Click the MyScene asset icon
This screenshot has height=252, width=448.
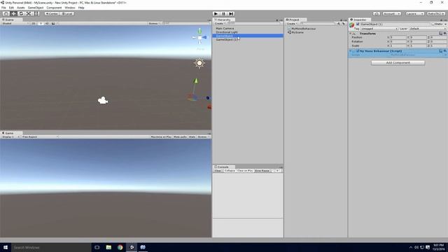coord(289,32)
